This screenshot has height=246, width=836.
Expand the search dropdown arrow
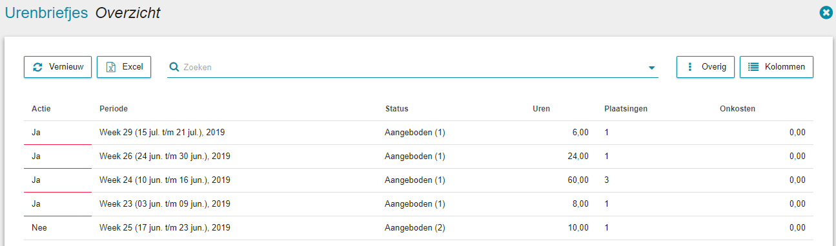coord(651,68)
